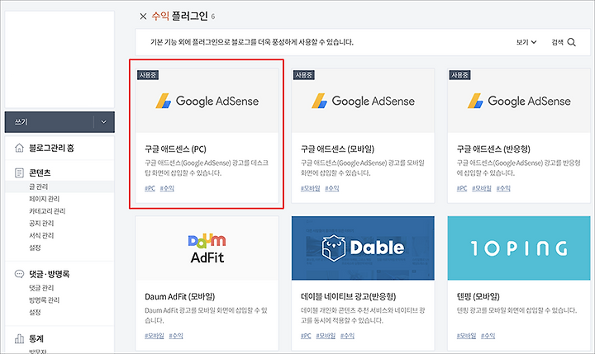Open the Dable logo thumbnail
Screen dimensions: 595x354
coord(363,248)
